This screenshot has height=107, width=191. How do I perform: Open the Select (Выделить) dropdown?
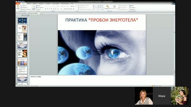[x=133, y=9]
